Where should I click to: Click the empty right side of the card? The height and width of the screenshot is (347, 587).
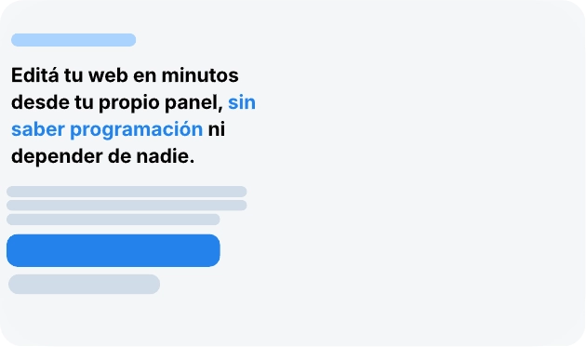point(420,172)
